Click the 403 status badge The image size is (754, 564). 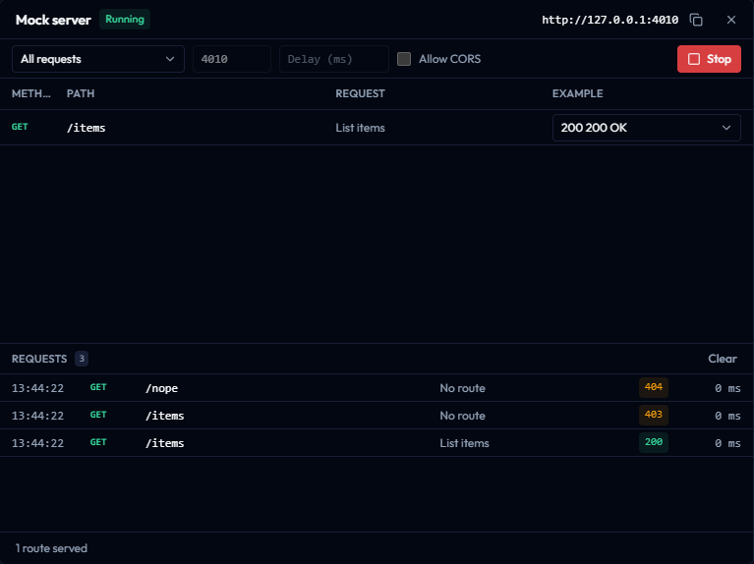(x=654, y=415)
